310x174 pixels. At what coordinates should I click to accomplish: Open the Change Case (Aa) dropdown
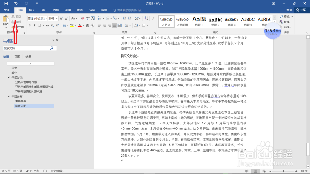[x=74, y=18]
